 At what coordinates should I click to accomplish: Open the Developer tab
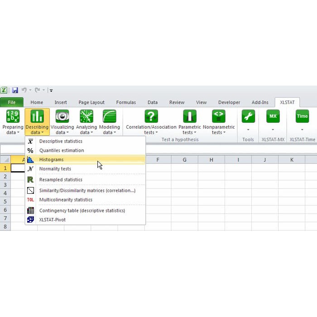pyautogui.click(x=229, y=102)
